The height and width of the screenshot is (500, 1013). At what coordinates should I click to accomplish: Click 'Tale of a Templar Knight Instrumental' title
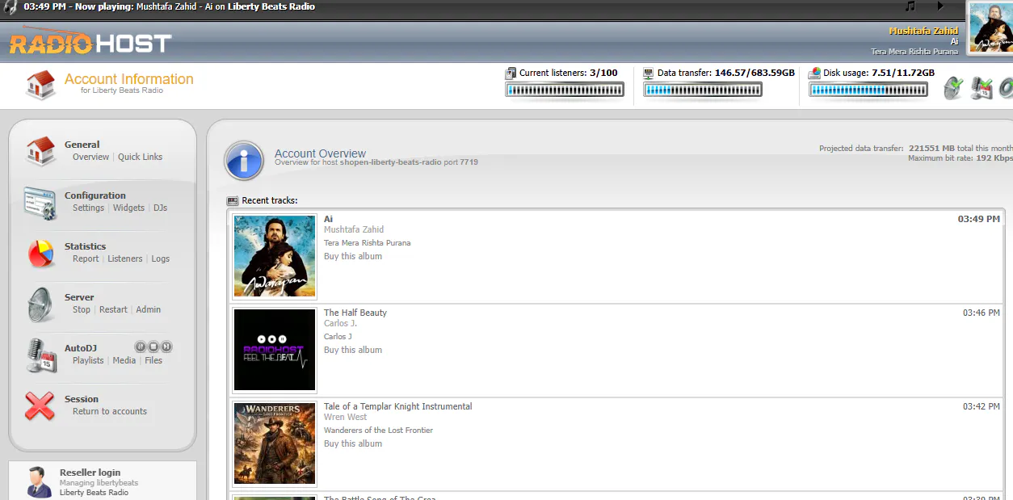coord(398,406)
